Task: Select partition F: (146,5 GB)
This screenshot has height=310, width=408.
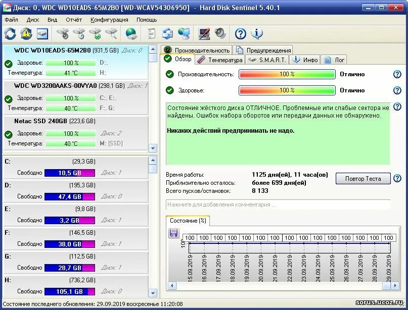Action: tap(75, 238)
